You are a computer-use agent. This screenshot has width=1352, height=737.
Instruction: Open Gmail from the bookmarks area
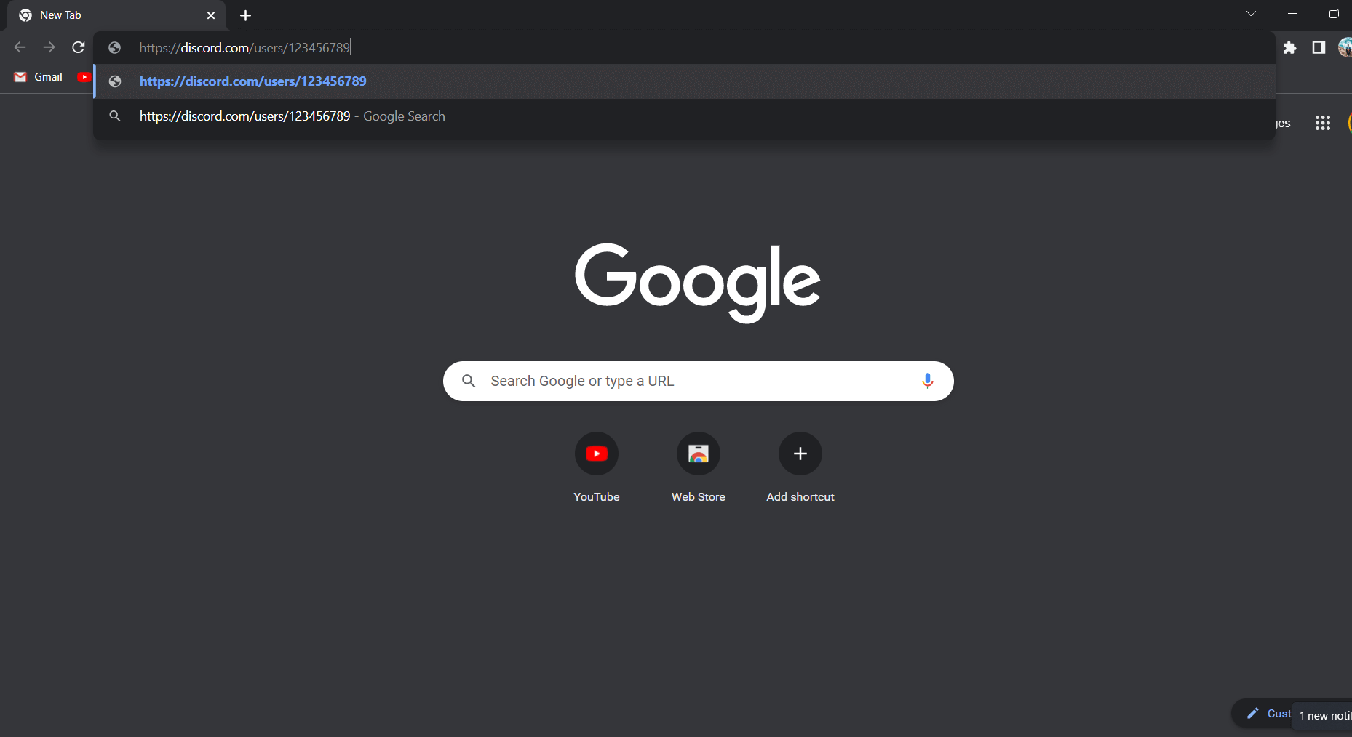pyautogui.click(x=38, y=76)
